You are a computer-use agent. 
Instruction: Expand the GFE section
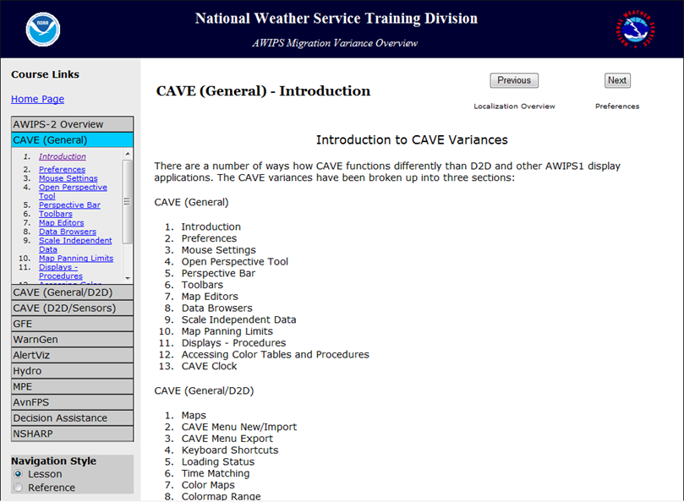(x=73, y=324)
